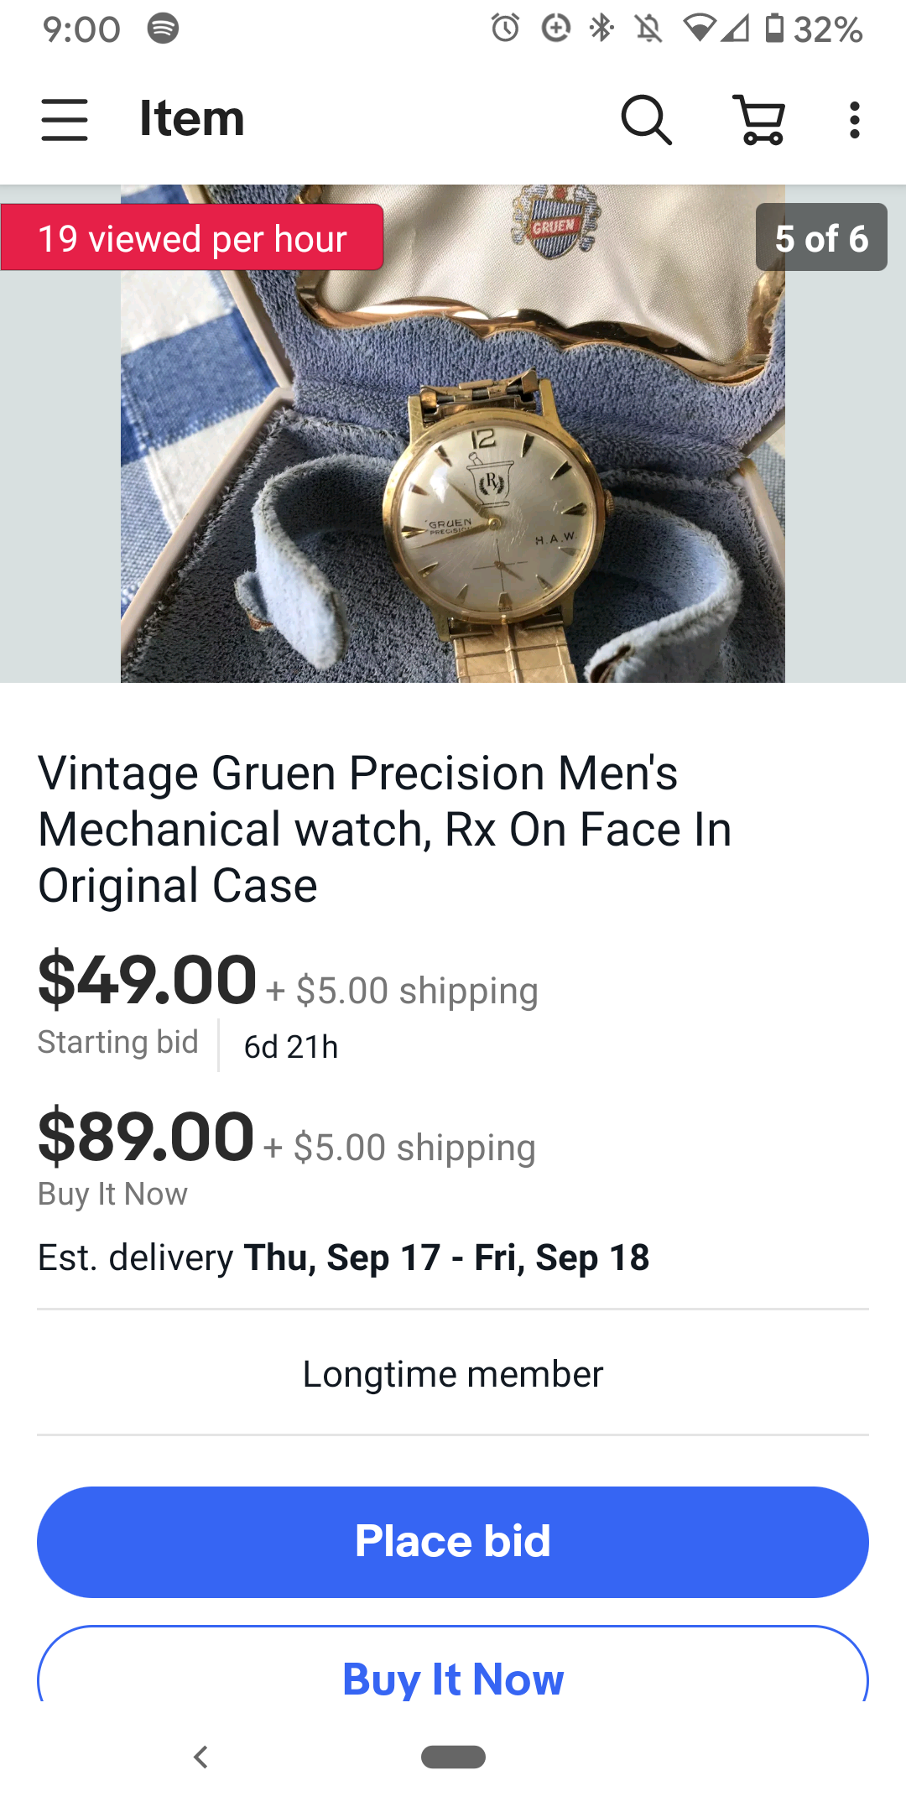Tap the estimated delivery date line
The height and width of the screenshot is (1812, 906).
(x=344, y=1257)
